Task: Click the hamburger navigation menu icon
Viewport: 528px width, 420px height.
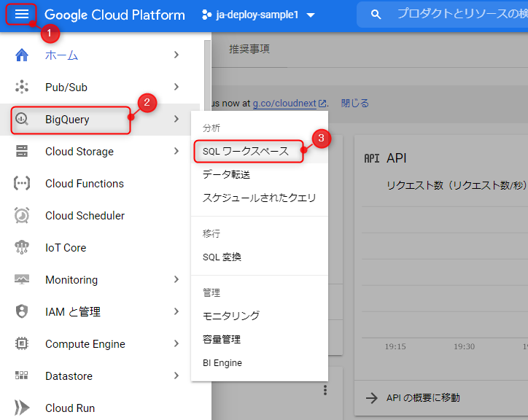Action: tap(22, 15)
